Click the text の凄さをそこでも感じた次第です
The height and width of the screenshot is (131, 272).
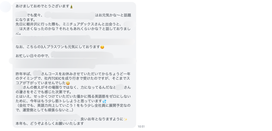[x=43, y=92]
